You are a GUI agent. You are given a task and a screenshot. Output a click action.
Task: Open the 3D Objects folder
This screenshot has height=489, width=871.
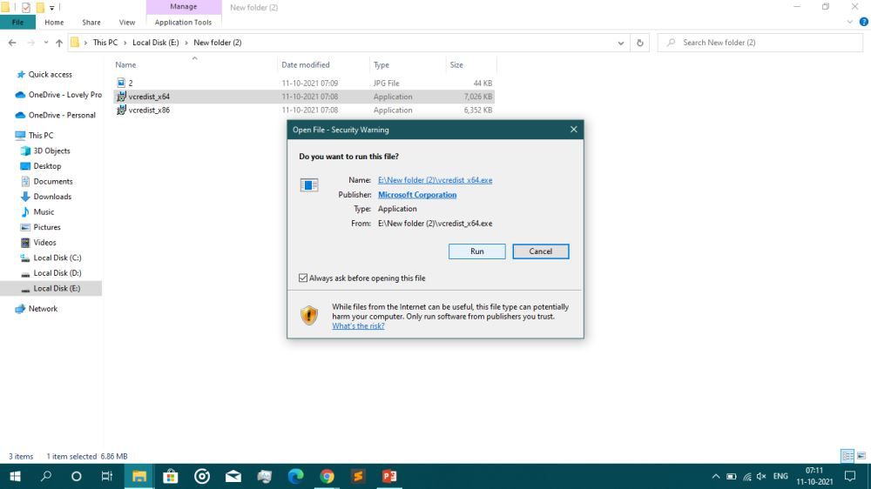click(x=51, y=151)
